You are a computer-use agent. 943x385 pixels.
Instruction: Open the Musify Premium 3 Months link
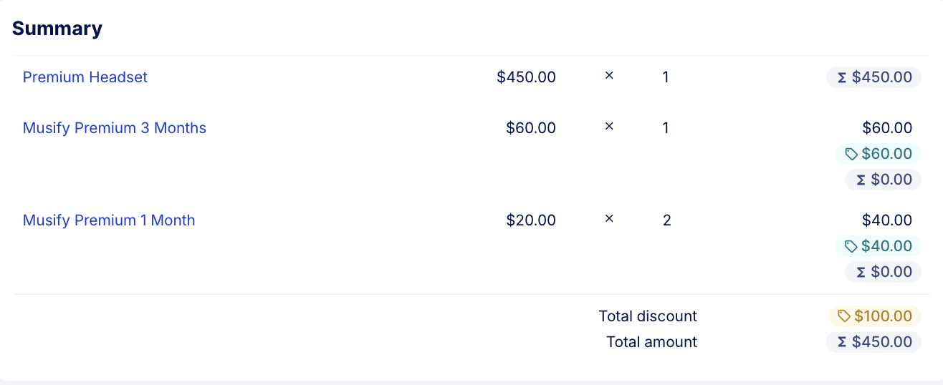point(115,128)
